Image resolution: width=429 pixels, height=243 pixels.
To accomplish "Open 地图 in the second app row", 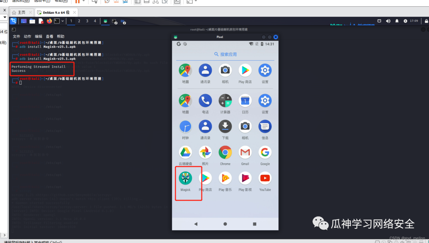I will [185, 100].
